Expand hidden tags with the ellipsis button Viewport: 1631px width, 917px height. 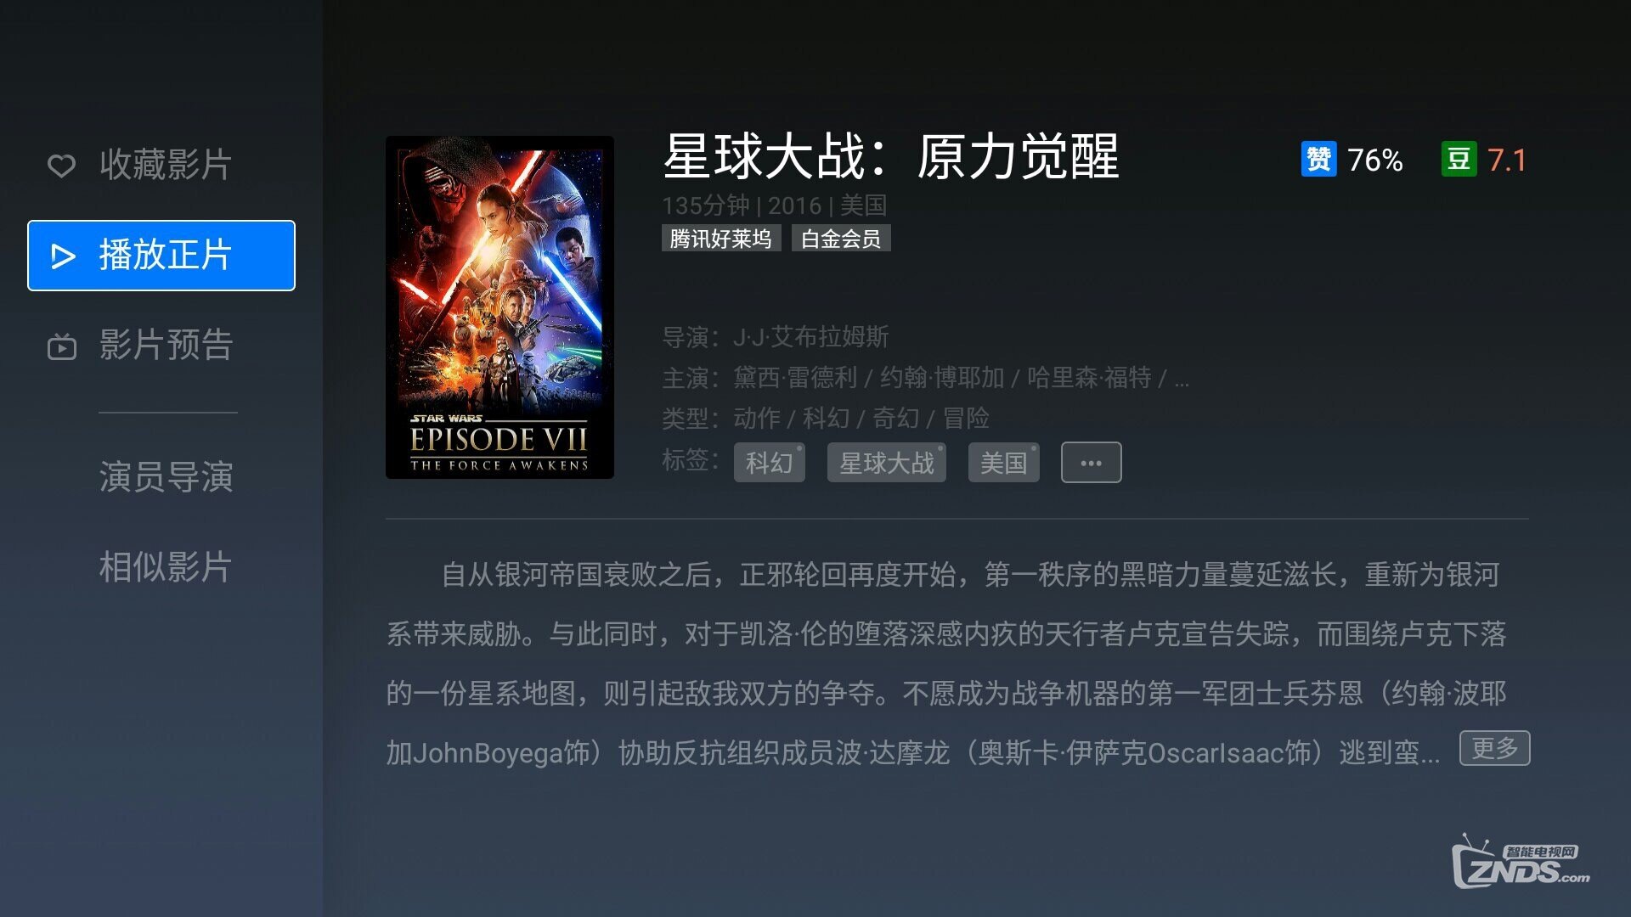(x=1091, y=463)
